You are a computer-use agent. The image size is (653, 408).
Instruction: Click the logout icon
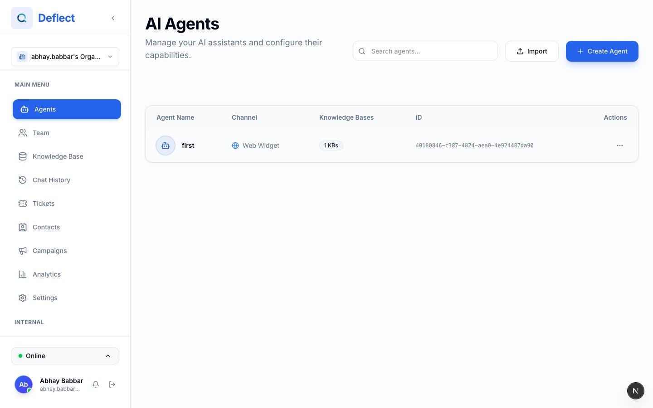click(x=112, y=384)
